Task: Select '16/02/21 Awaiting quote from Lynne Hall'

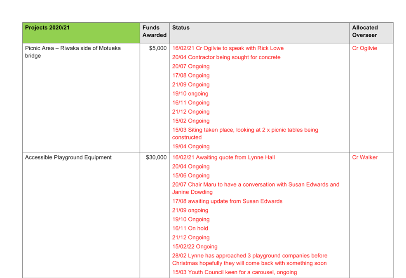Action: (223, 157)
